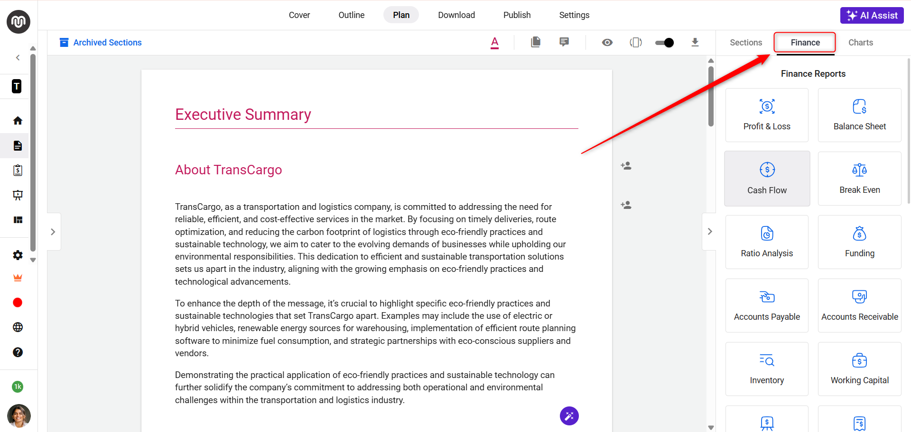
Task: Open the help question mark icon
Action: [18, 352]
